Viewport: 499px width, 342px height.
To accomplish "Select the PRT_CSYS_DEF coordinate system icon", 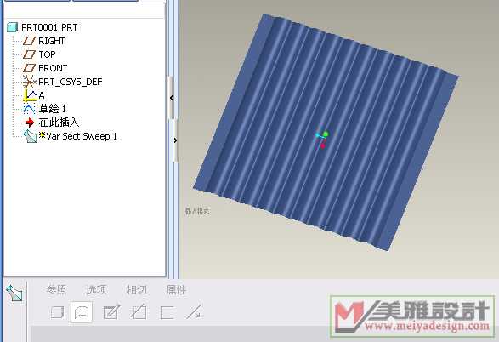I will pyautogui.click(x=29, y=82).
